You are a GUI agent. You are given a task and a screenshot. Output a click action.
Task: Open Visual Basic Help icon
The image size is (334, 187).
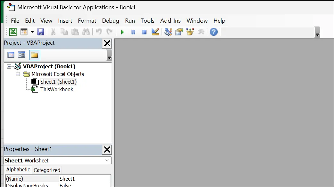coord(214,32)
